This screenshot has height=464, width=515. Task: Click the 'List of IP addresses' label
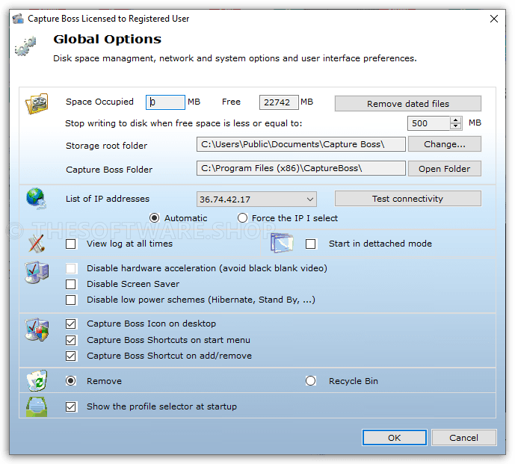tap(108, 199)
